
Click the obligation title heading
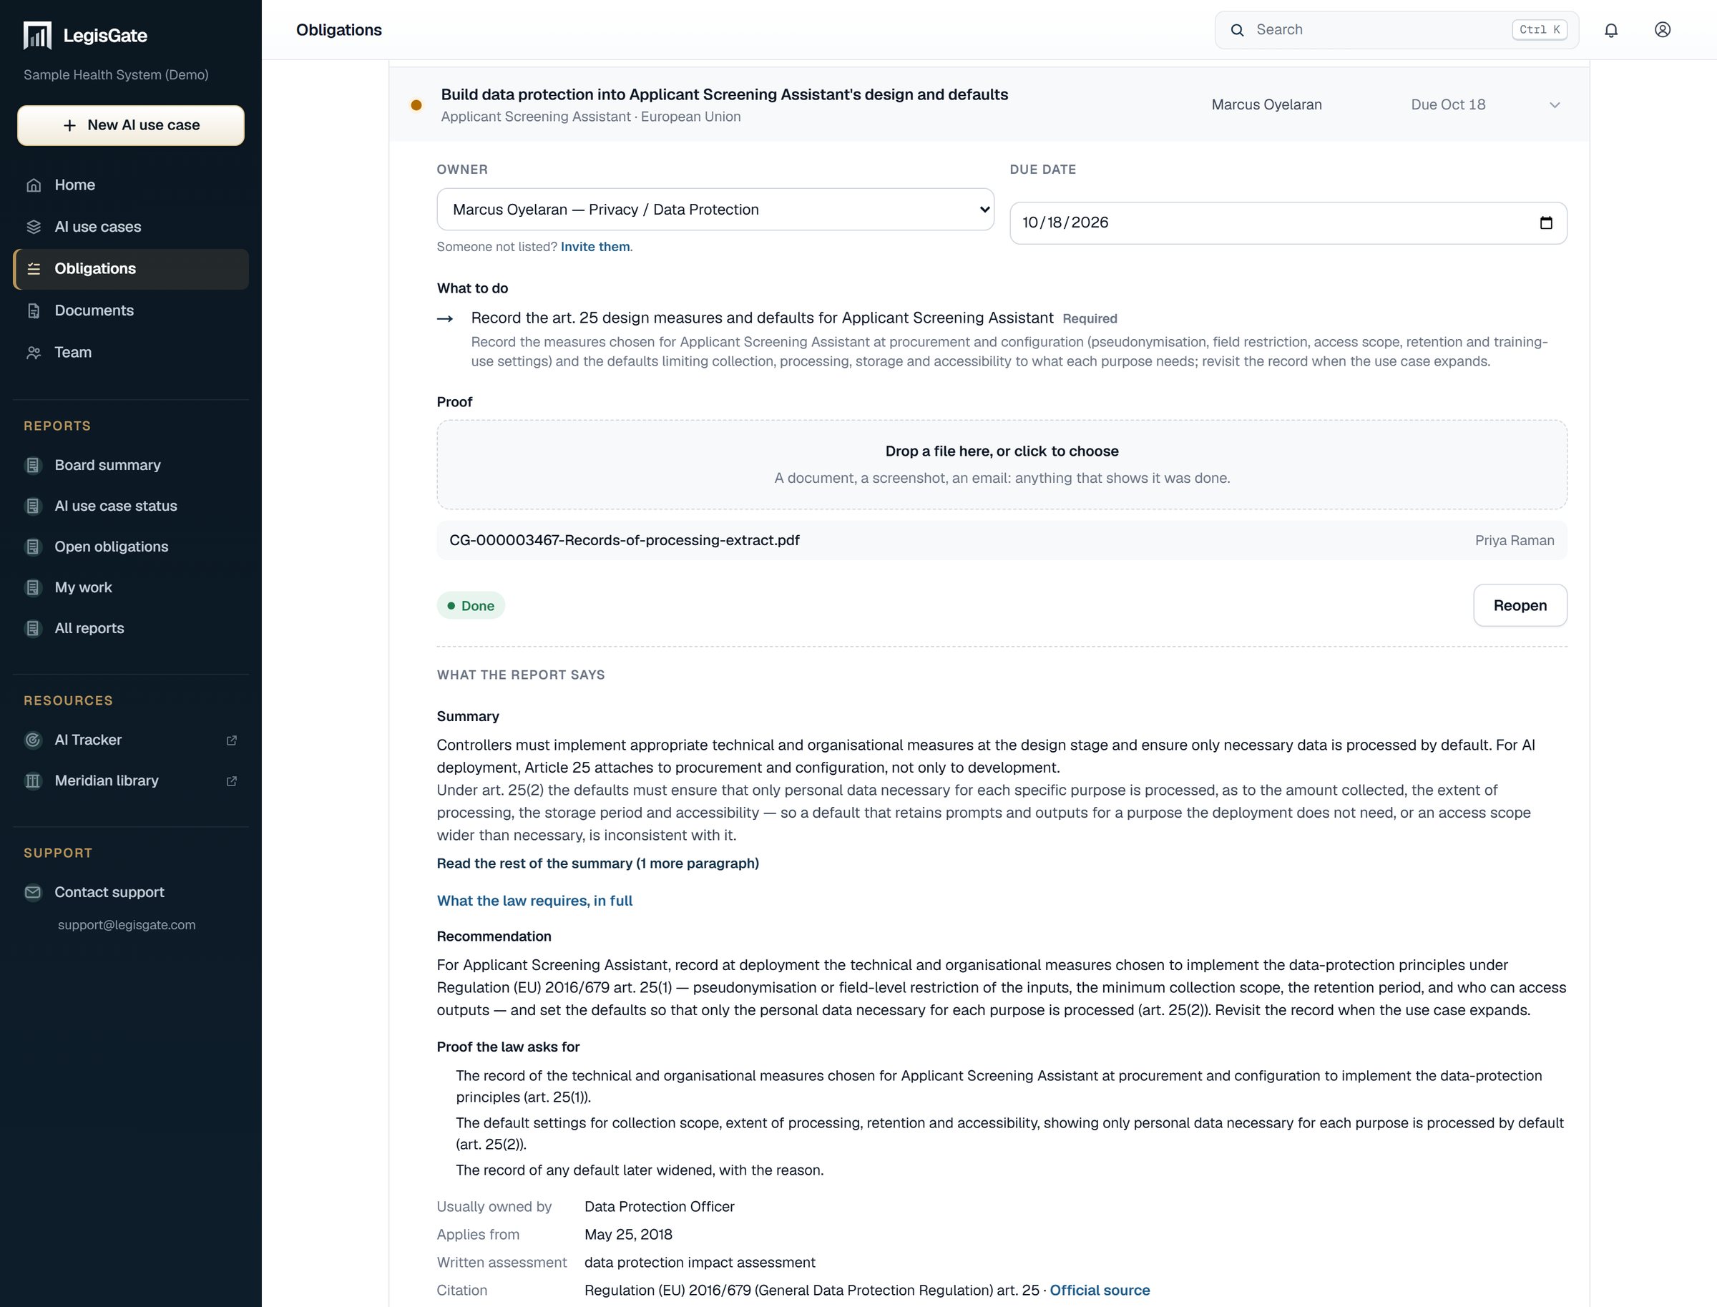(724, 95)
